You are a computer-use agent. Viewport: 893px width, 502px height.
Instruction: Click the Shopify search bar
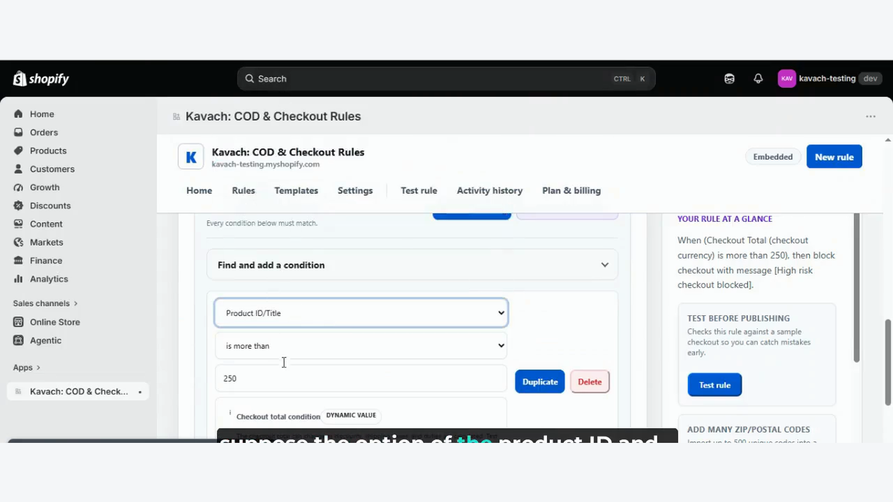pos(446,79)
